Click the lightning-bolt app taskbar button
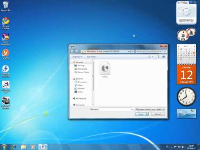Image resolution: width=200 pixels, height=150 pixels. pyautogui.click(x=43, y=147)
